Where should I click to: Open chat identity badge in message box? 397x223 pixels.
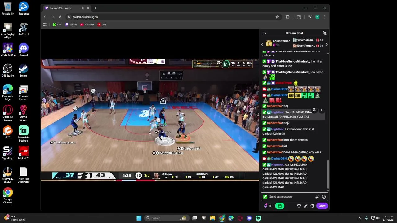pyautogui.click(x=265, y=197)
